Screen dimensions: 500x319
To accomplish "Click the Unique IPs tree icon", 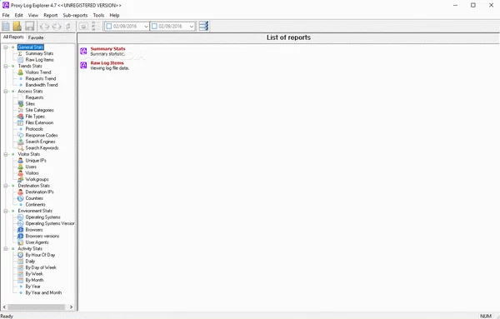I will pyautogui.click(x=20, y=161).
